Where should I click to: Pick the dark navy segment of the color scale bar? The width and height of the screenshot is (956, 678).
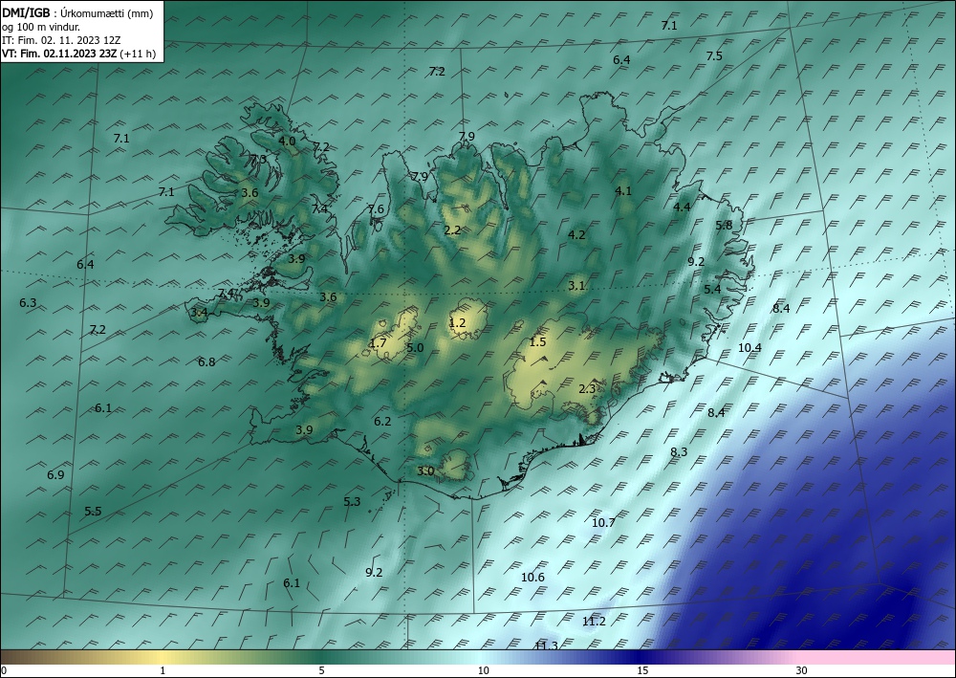(641, 658)
